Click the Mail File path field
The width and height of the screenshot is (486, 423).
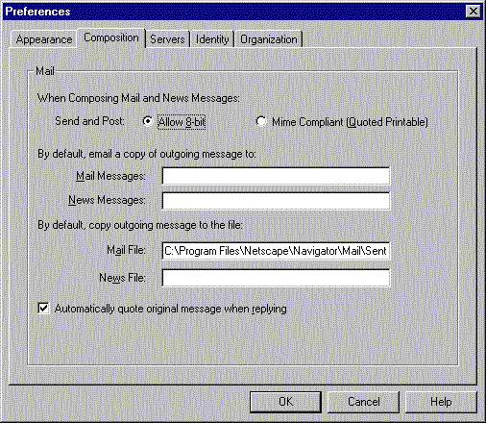276,251
